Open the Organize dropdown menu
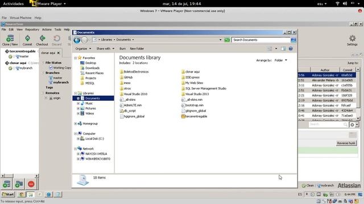The height and width of the screenshot is (204, 364). coord(83,49)
